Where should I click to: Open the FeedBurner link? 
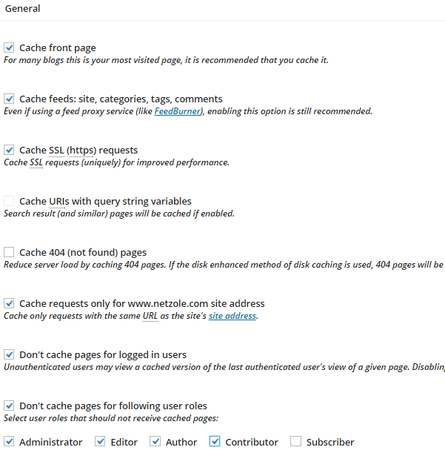pyautogui.click(x=178, y=111)
